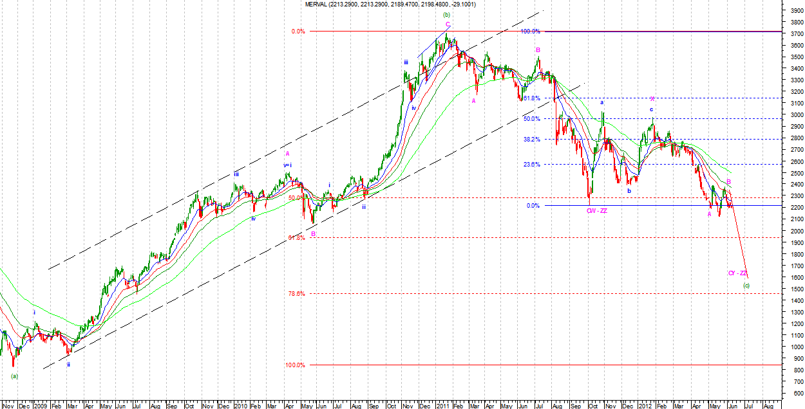The image size is (805, 409).
Task: Click the 2009 year marker on time axis
Action: click(41, 406)
